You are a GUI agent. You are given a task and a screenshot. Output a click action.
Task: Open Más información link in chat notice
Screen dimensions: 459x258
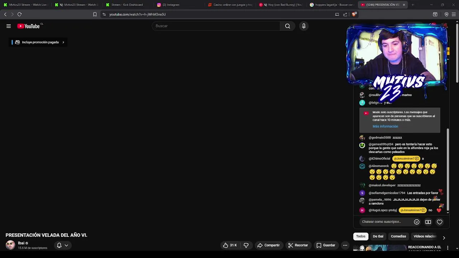click(x=385, y=126)
